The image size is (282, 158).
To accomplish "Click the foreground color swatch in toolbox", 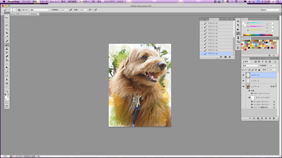I will pos(6,98).
